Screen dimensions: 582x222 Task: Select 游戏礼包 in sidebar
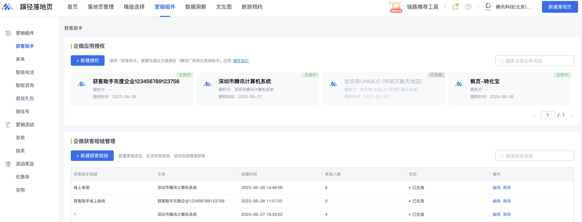pyautogui.click(x=25, y=98)
